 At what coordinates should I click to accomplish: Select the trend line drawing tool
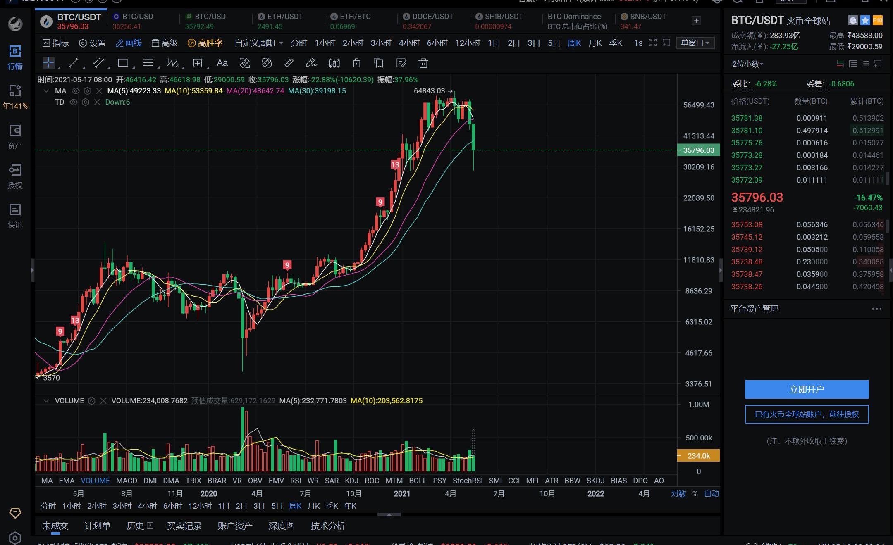74,63
